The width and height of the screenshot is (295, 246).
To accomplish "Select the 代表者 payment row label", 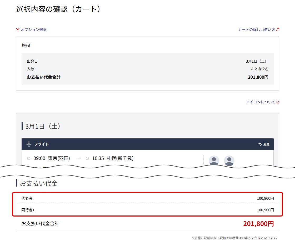I will (27, 198).
